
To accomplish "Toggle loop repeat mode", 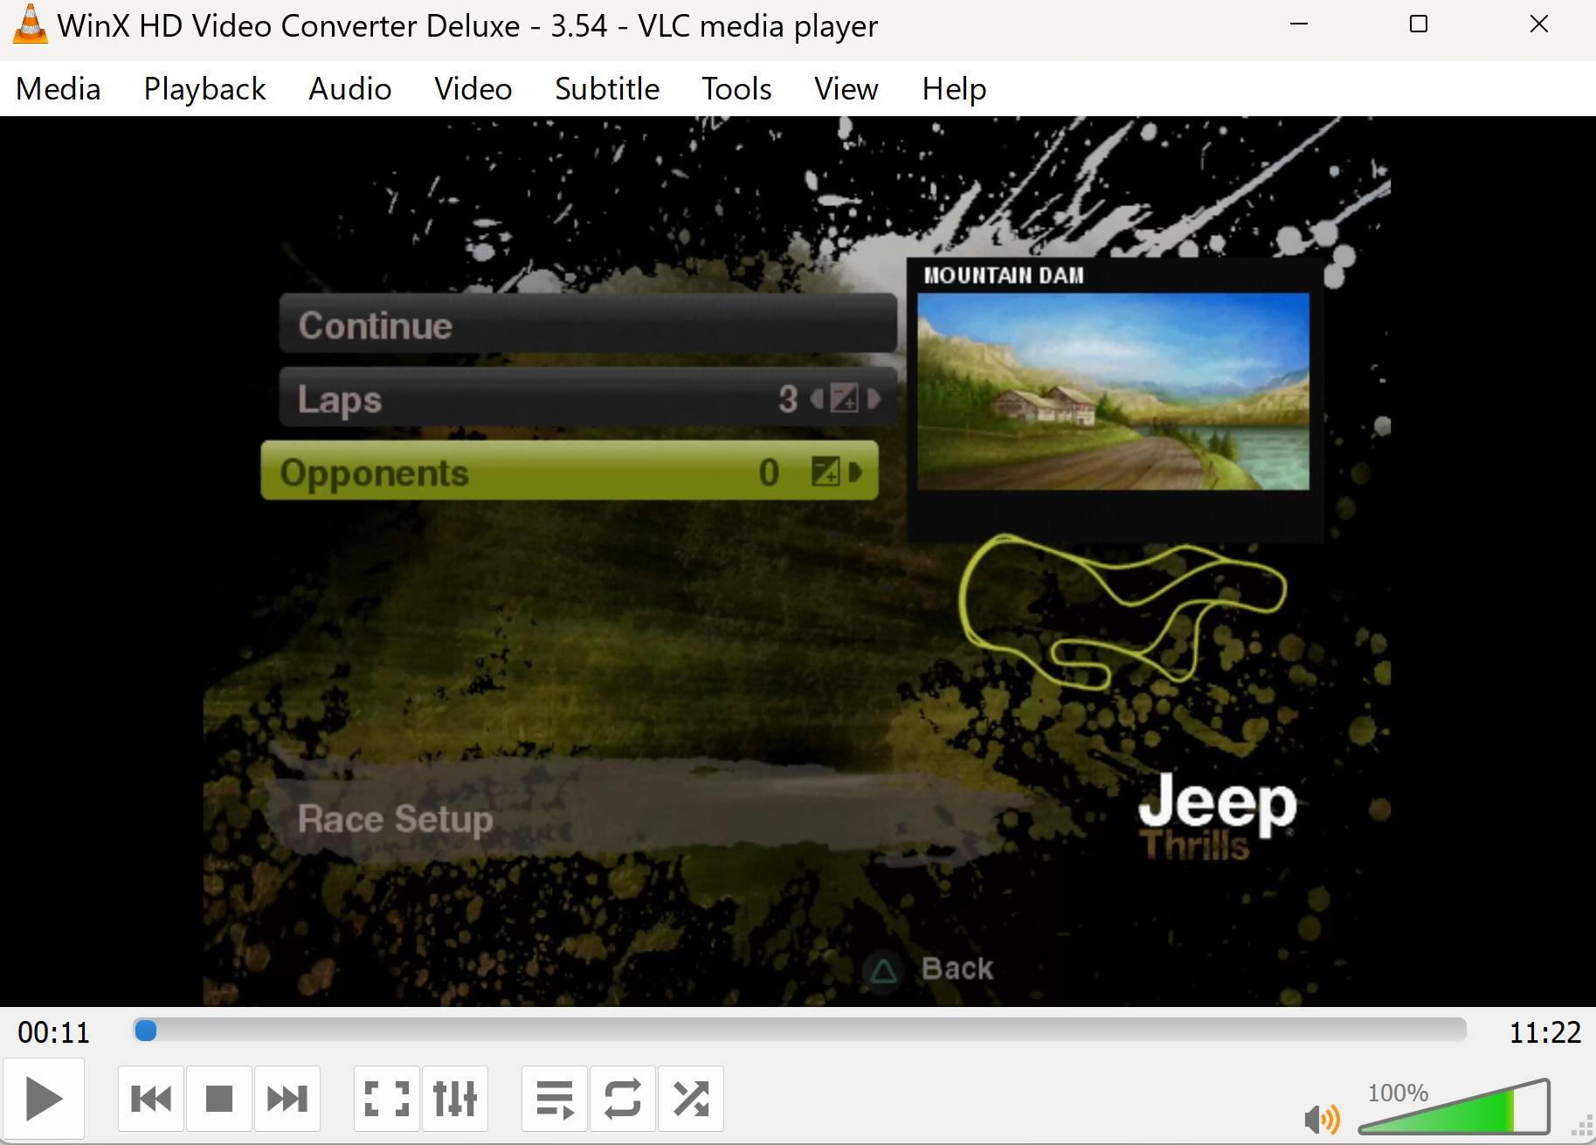I will pyautogui.click(x=623, y=1099).
